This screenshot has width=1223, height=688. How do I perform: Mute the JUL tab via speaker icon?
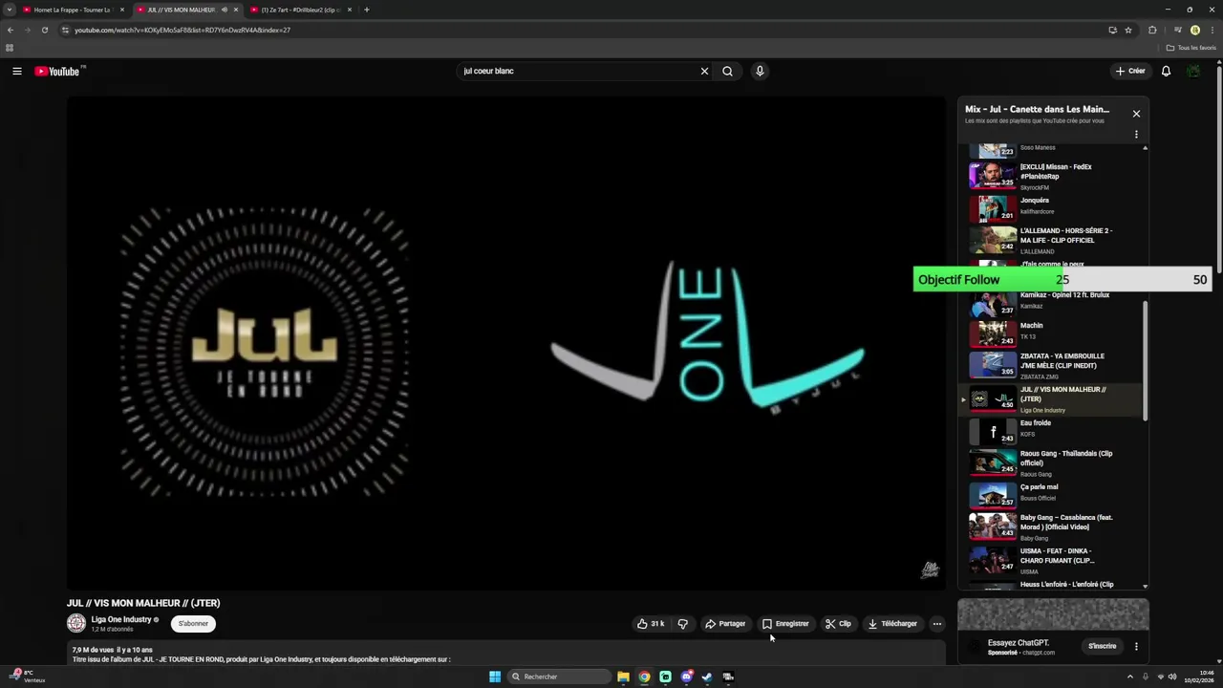[x=225, y=10]
